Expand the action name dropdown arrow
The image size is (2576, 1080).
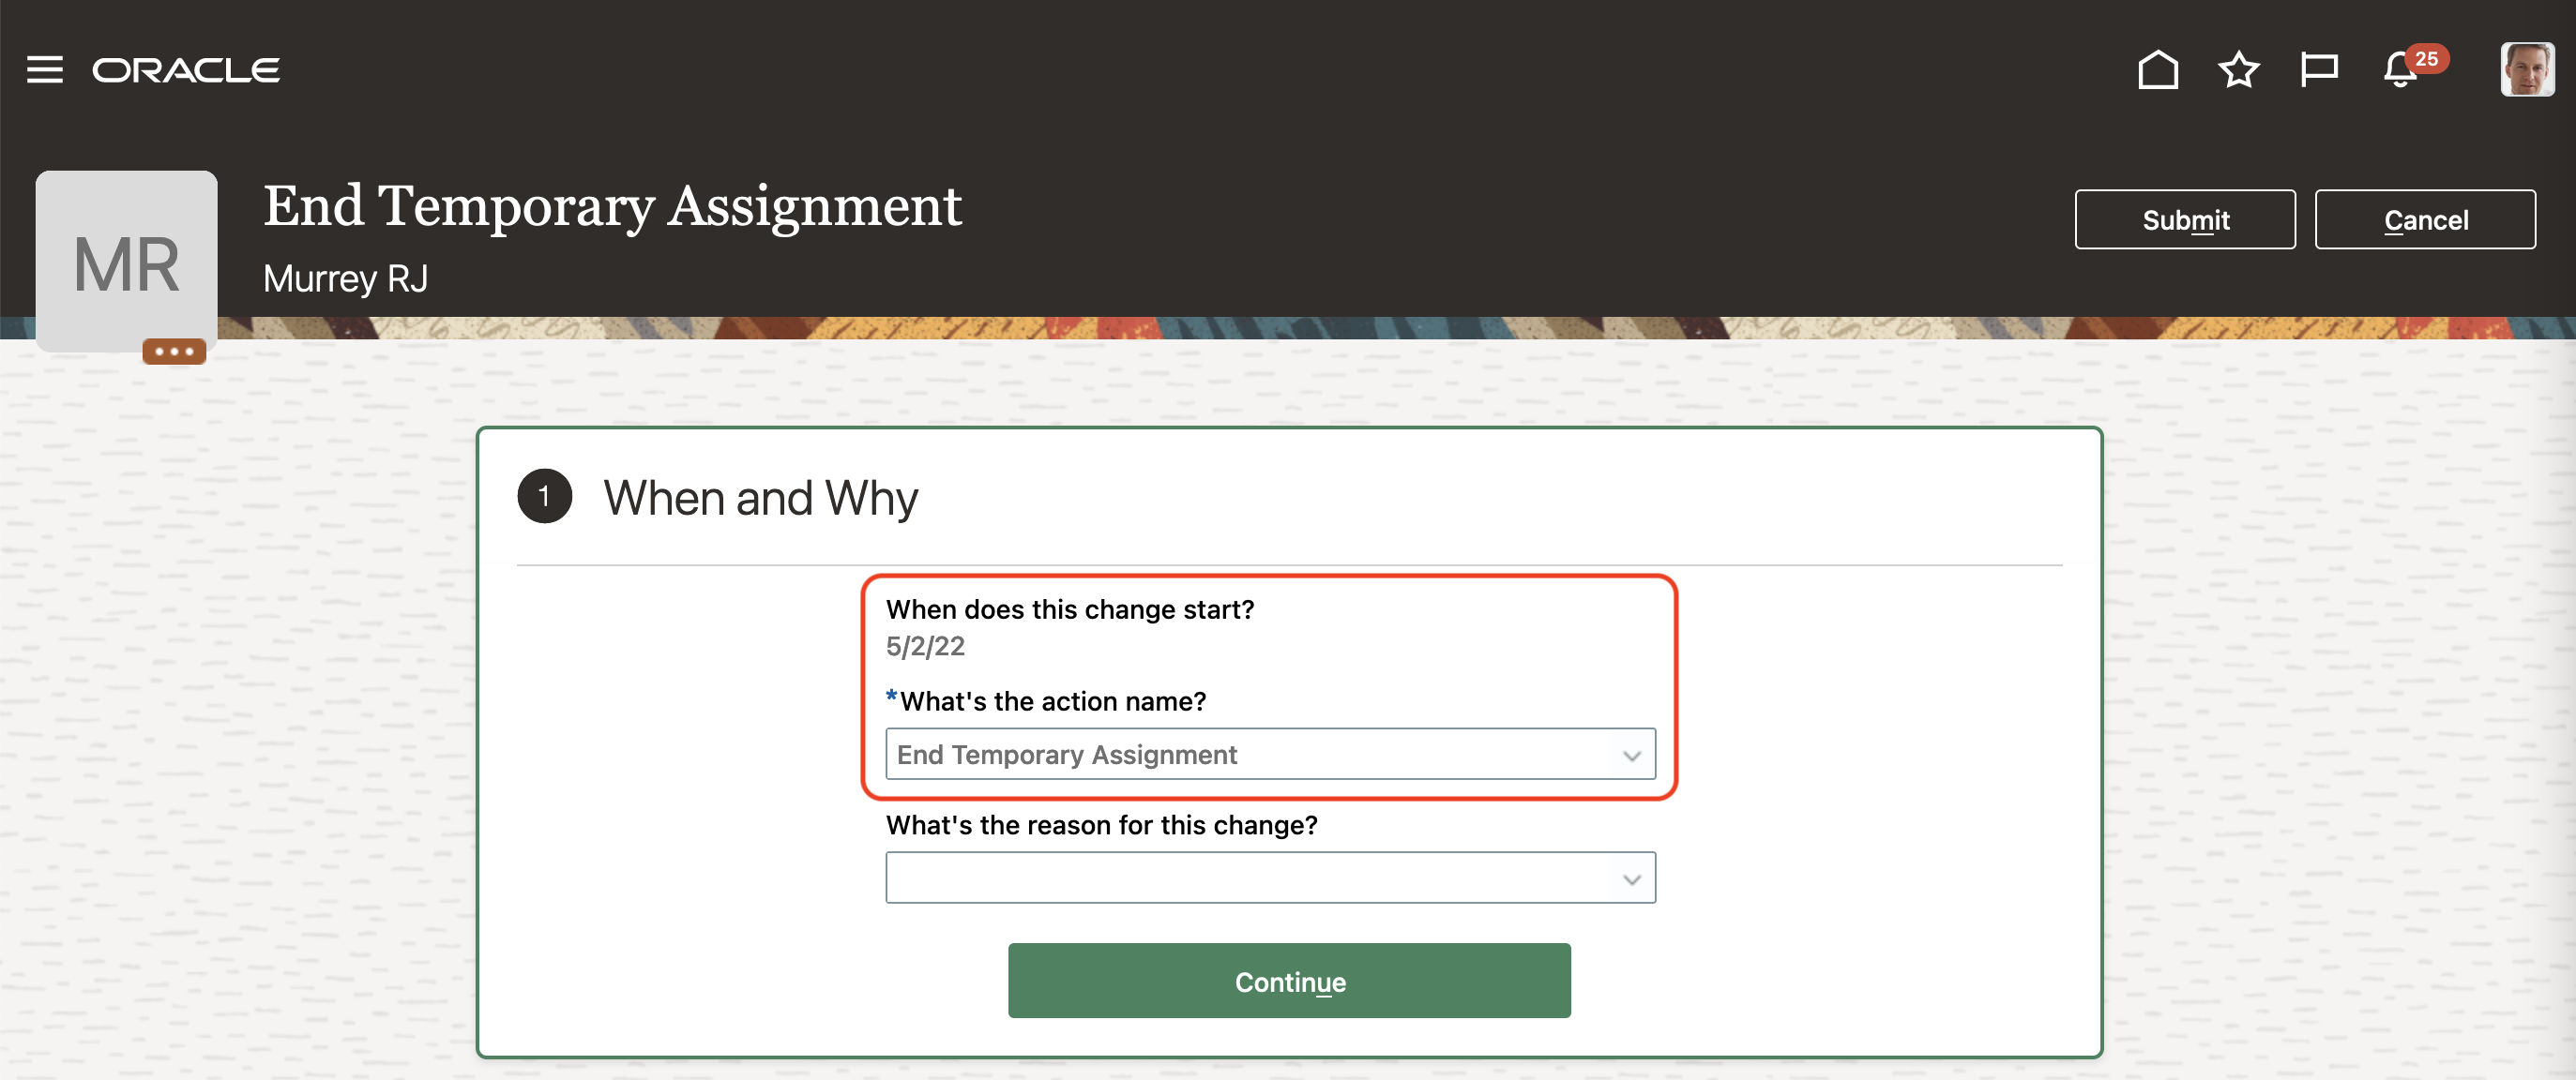point(1631,756)
